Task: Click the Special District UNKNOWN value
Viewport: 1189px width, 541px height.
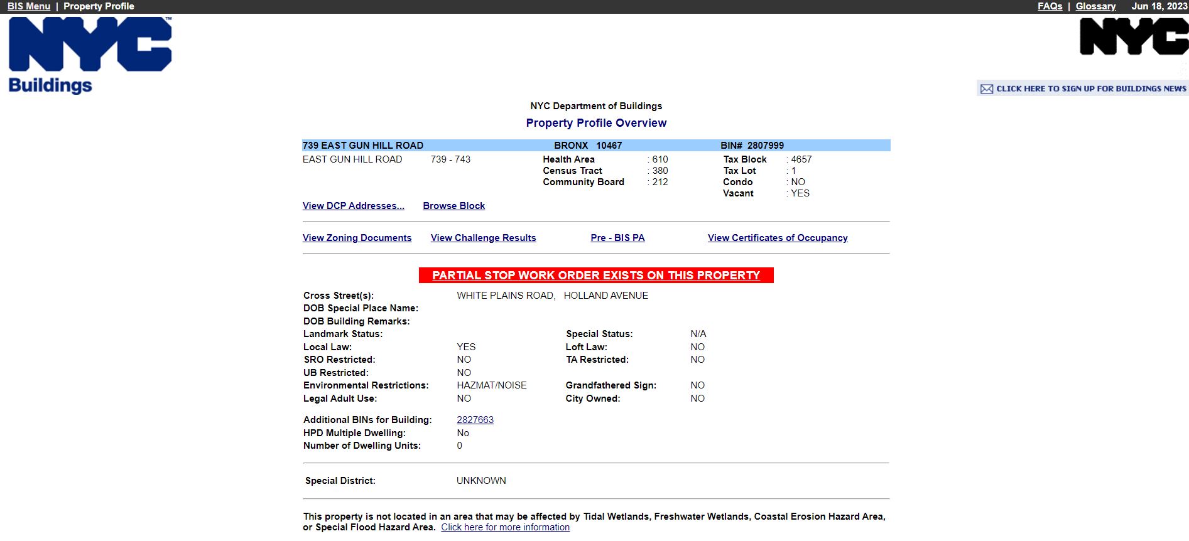Action: (x=481, y=481)
